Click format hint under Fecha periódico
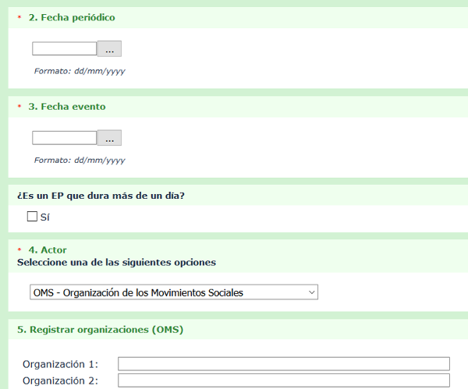Screen dimensions: 468x389 coord(80,71)
